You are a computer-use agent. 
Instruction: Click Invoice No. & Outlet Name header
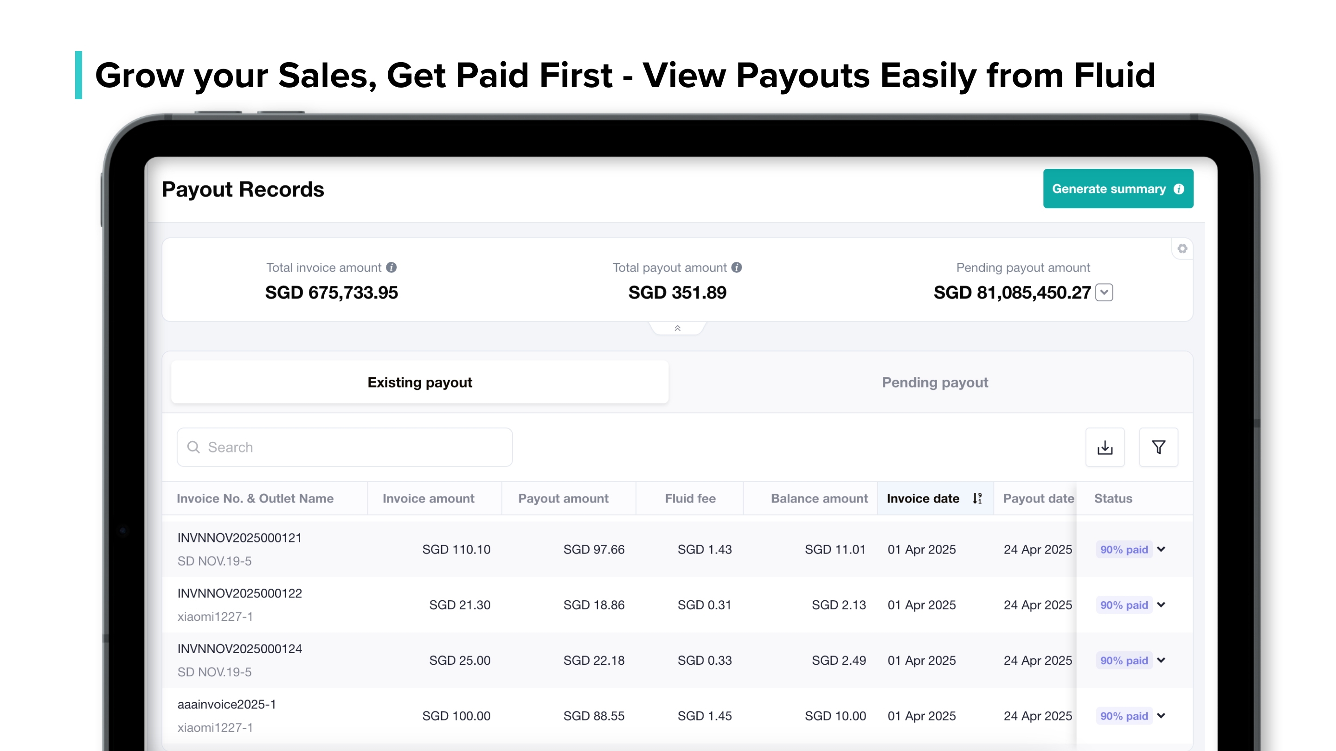pyautogui.click(x=255, y=499)
